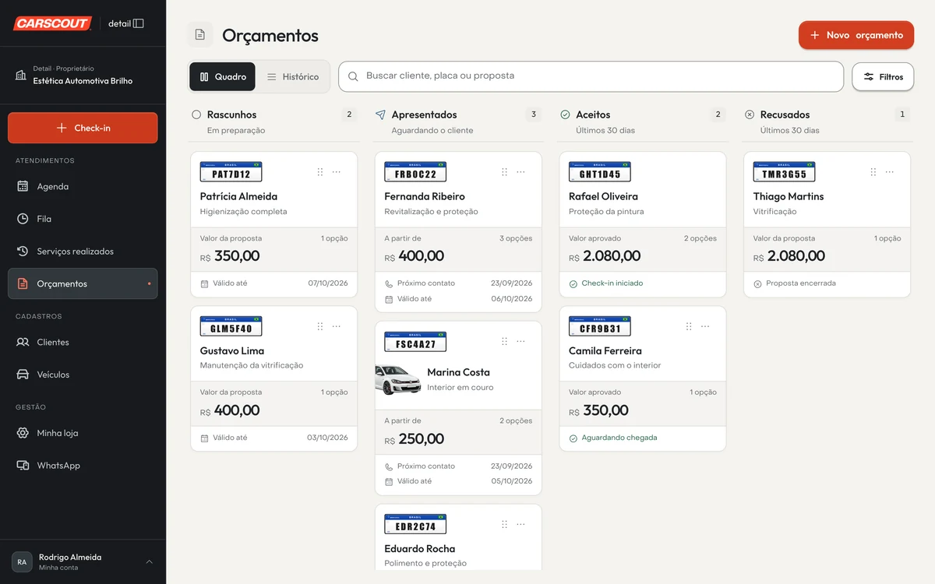Click the magnifier icon in the search bar

click(353, 76)
